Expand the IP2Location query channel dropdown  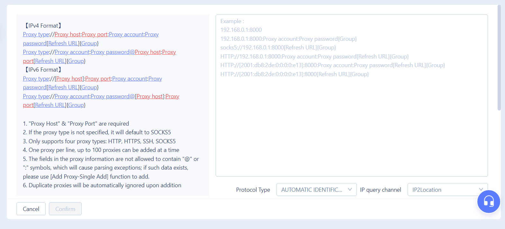(x=447, y=190)
